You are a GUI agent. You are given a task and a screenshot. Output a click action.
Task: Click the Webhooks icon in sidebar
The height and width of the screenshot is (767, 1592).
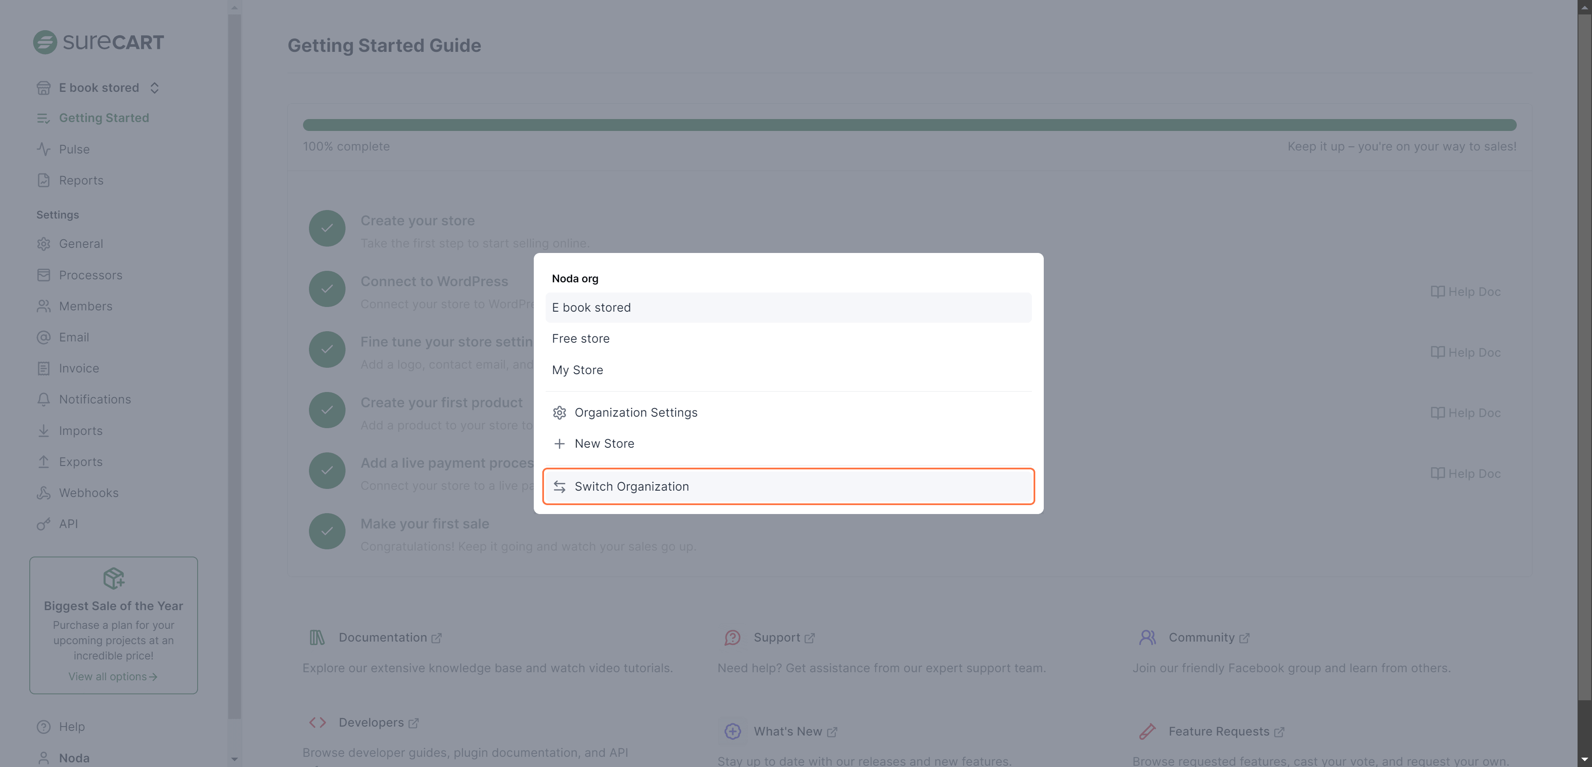(43, 493)
